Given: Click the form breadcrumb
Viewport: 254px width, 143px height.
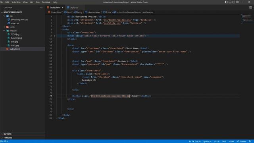Looking at the screenshot, I should click(108, 12).
